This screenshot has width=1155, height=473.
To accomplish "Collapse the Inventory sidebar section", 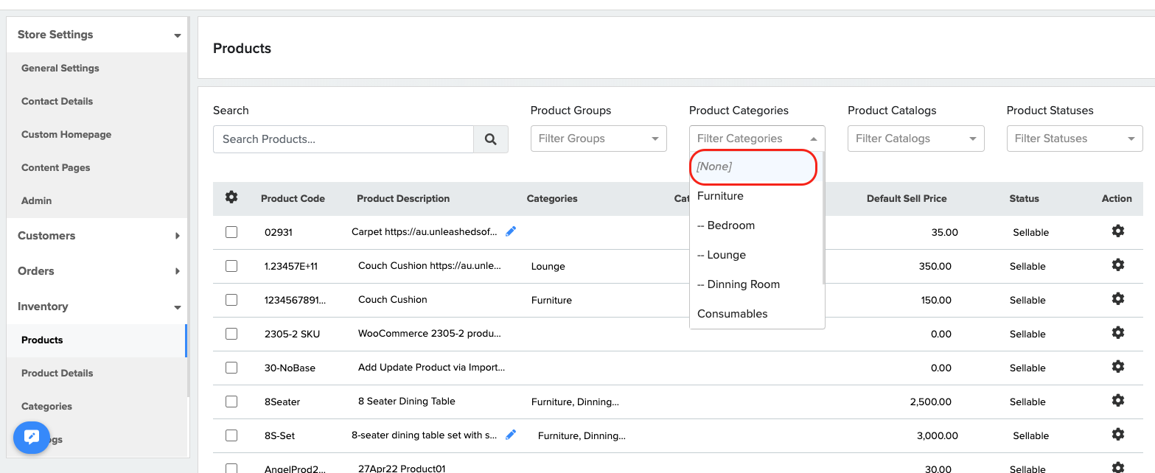I will [97, 306].
